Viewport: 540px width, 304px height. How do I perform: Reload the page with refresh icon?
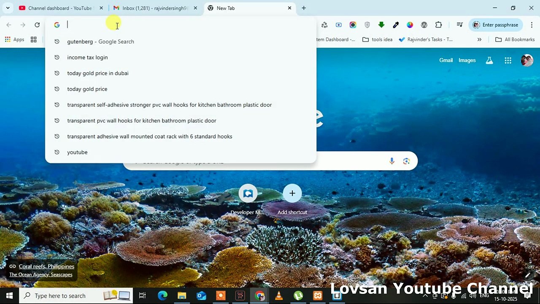tap(37, 25)
